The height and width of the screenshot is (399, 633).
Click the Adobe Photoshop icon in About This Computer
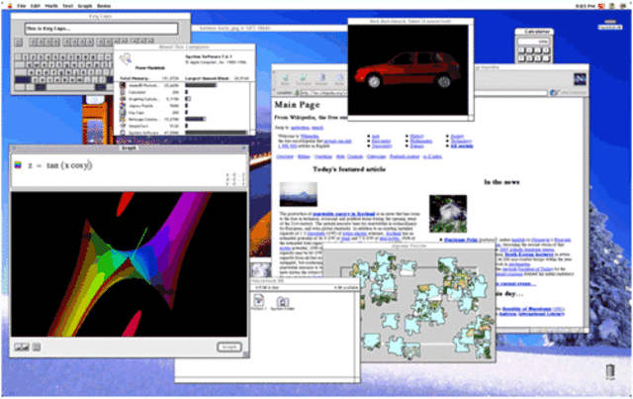point(123,86)
